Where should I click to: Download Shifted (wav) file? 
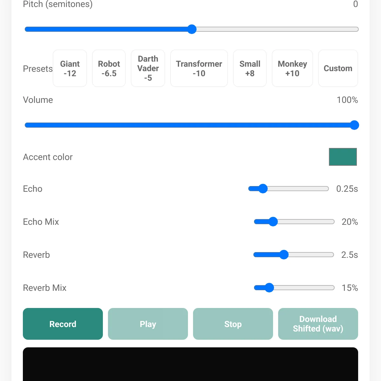pyautogui.click(x=318, y=324)
